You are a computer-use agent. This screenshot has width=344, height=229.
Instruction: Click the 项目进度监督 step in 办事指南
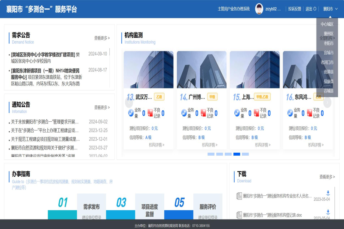(x=149, y=207)
